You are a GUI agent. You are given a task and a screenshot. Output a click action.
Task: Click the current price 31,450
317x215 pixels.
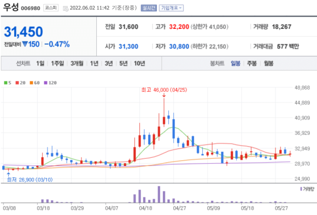[x=24, y=32]
